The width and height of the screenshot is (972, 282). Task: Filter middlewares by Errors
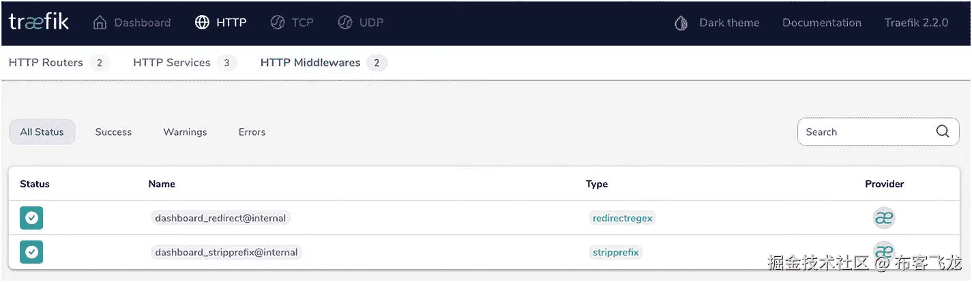pos(252,132)
